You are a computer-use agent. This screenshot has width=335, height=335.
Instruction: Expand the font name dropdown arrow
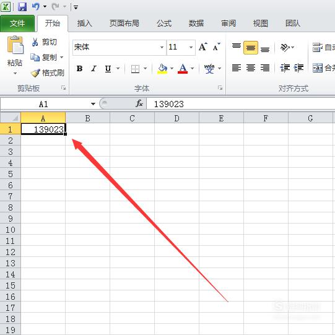(x=162, y=47)
